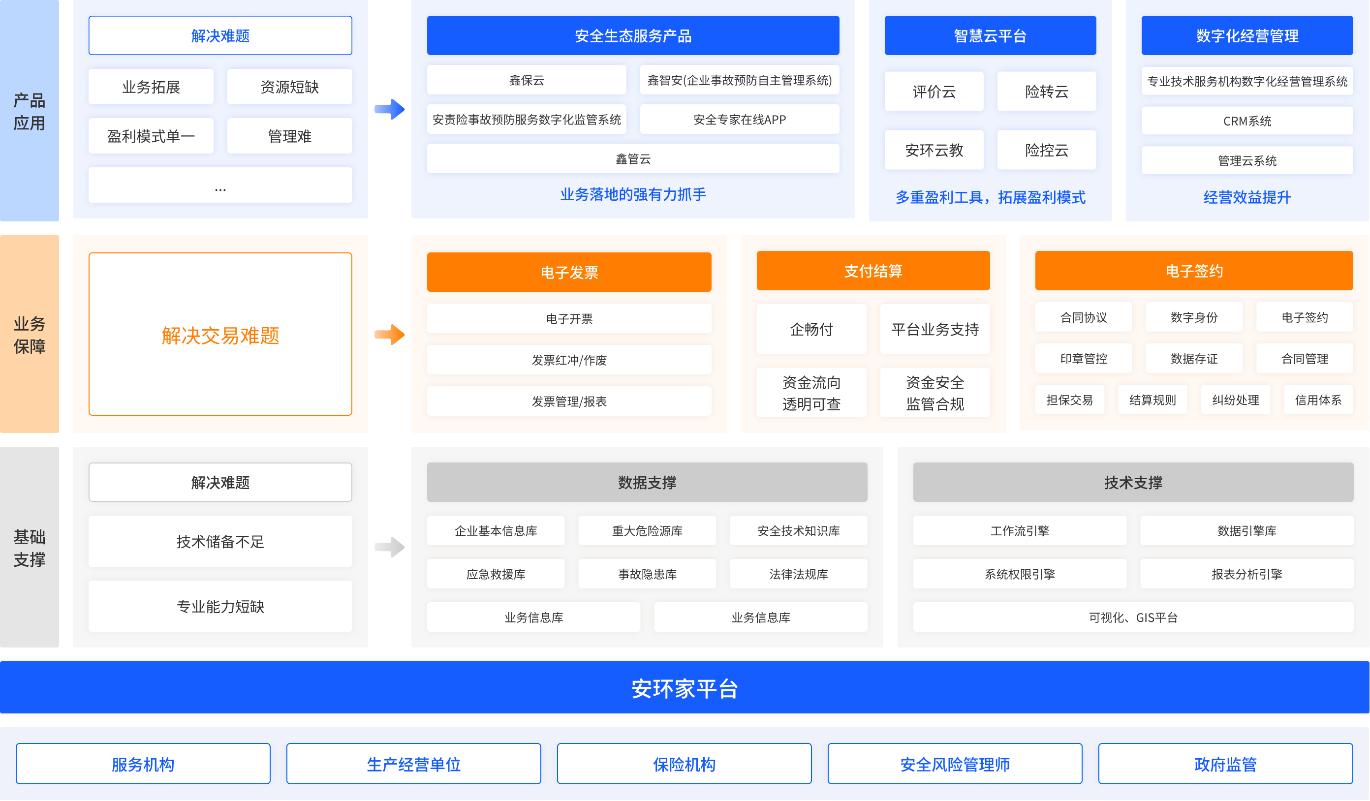
Task: Select the 数字身份 item
Action: point(1194,317)
